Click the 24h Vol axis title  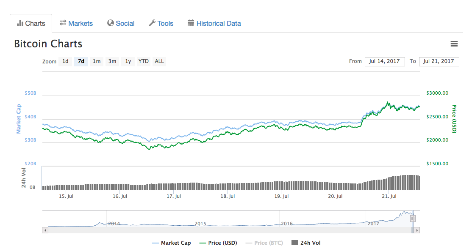(23, 178)
